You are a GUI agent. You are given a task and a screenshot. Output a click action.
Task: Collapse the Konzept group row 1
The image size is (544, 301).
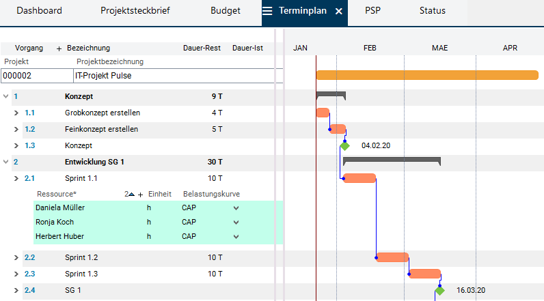[x=6, y=97]
